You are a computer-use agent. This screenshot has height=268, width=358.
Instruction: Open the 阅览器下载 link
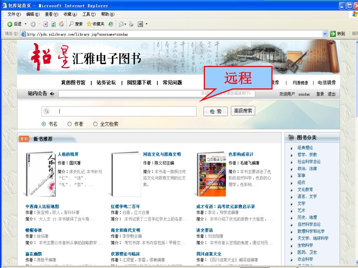point(139,82)
